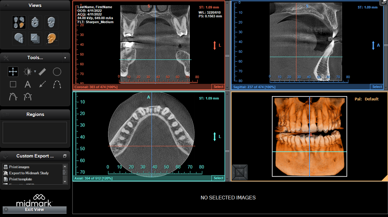Click the Axial: 354 of 512 status label
This screenshot has width=388, height=217.
94,178
